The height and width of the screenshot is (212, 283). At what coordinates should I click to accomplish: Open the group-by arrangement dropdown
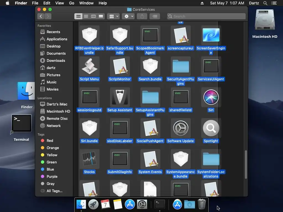[x=113, y=16]
